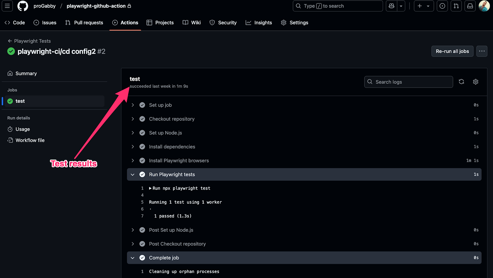Open the Wiki tab
The width and height of the screenshot is (493, 278).
pos(192,22)
